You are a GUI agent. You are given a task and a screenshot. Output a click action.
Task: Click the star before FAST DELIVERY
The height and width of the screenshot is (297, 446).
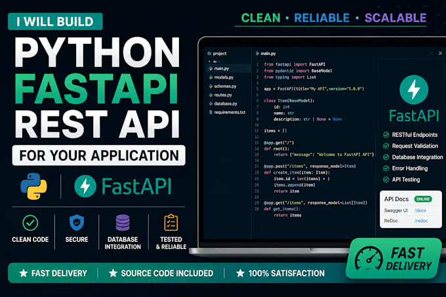(x=24, y=273)
